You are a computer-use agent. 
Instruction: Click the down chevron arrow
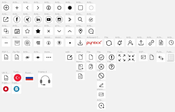(59, 31)
